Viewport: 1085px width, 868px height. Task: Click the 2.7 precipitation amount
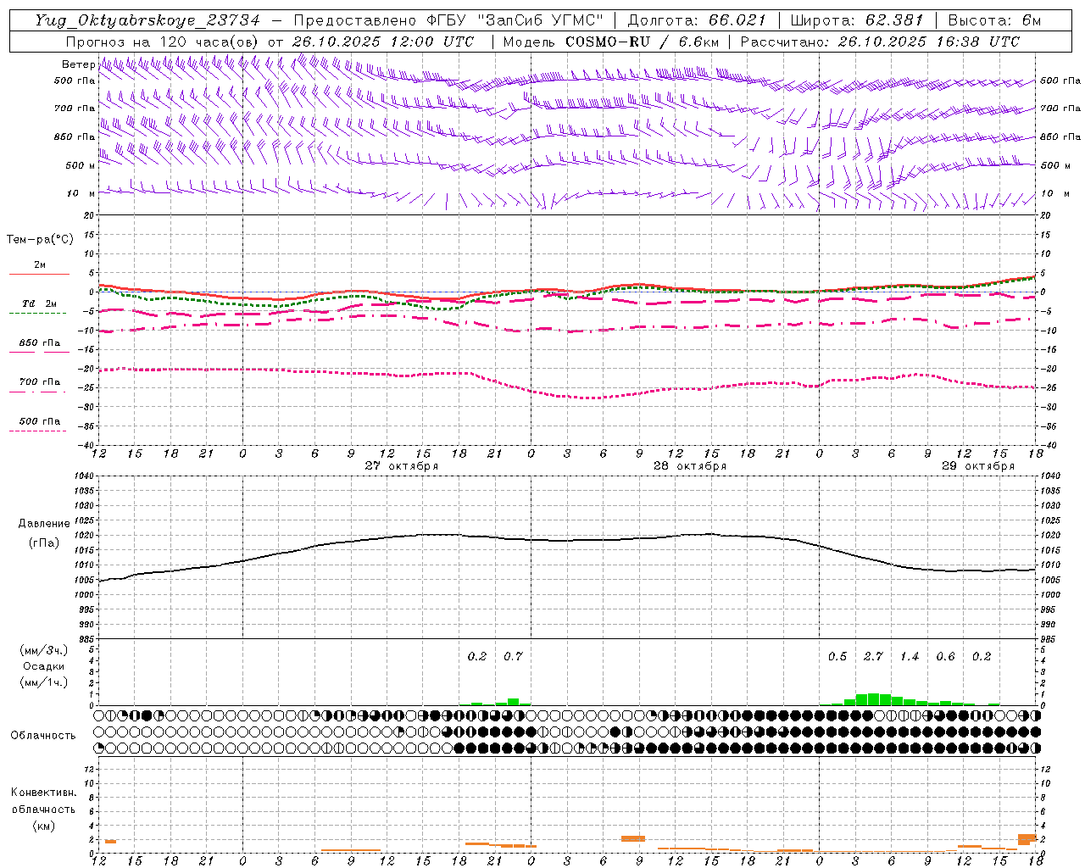(873, 656)
